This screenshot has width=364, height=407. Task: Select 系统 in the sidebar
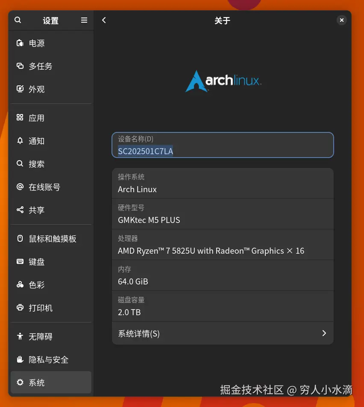[51, 383]
